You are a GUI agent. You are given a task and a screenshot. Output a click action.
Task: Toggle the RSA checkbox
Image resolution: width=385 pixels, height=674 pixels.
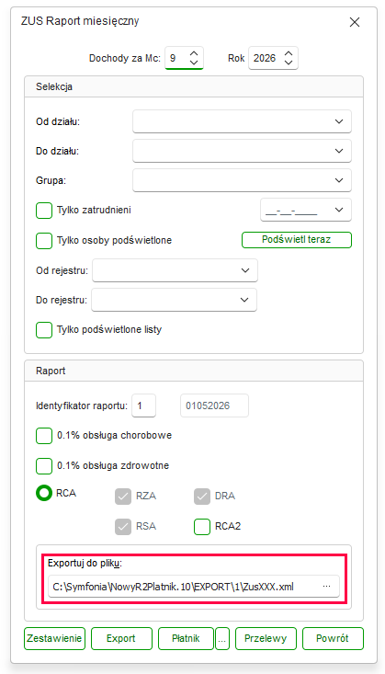click(123, 527)
